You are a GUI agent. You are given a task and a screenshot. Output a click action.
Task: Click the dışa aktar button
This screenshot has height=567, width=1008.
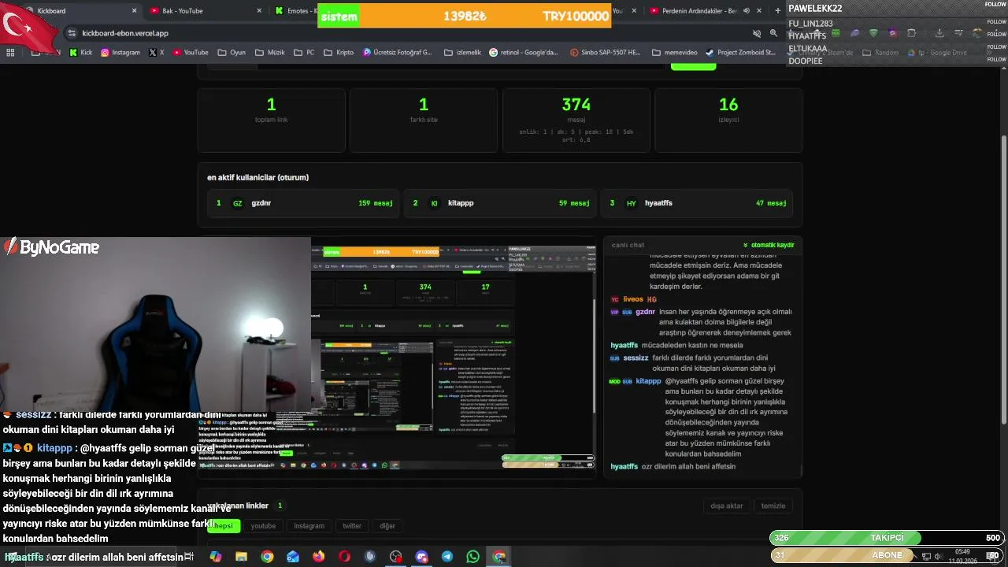726,506
